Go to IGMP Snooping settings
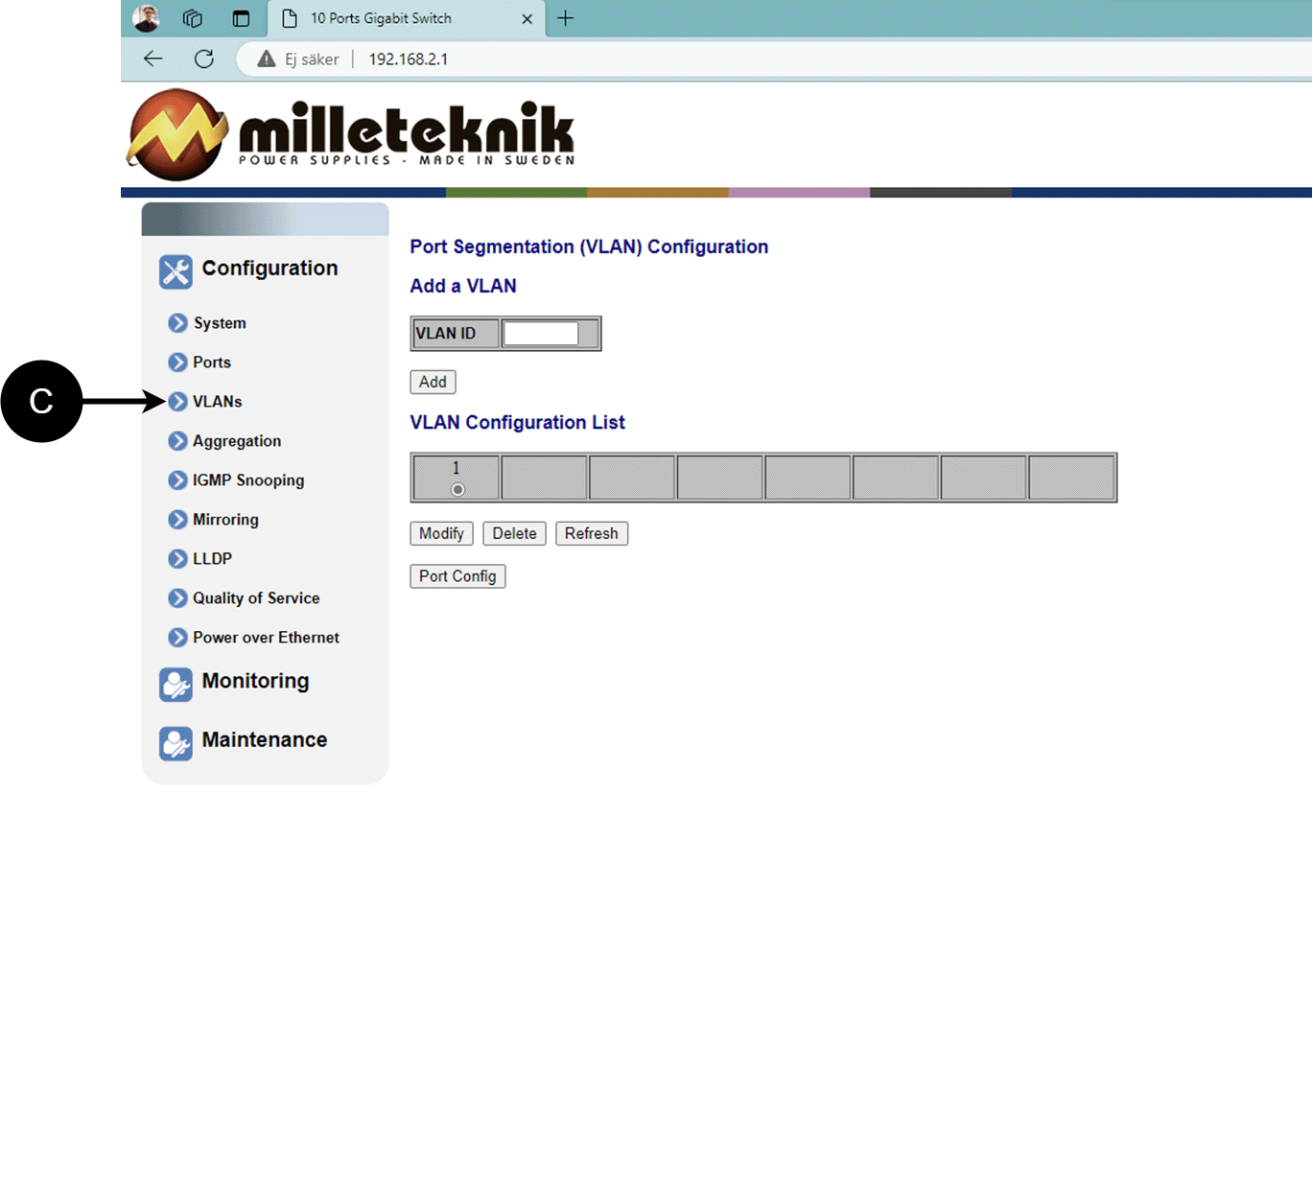The width and height of the screenshot is (1313, 1192). click(247, 480)
